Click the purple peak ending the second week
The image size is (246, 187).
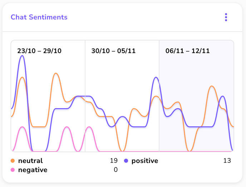coord(156,78)
